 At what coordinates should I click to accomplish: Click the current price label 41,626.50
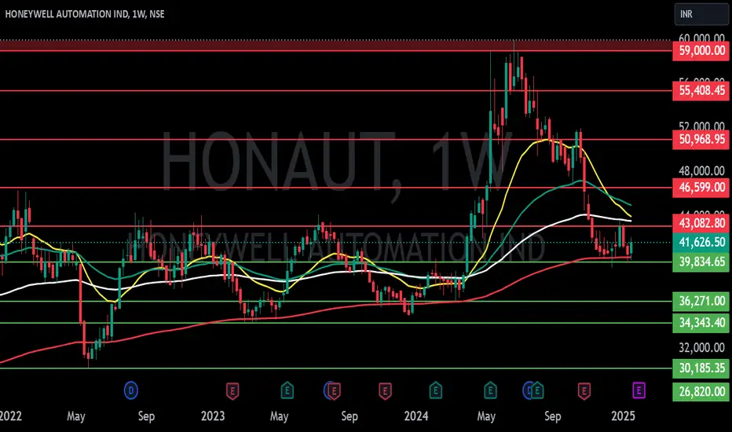coord(701,242)
